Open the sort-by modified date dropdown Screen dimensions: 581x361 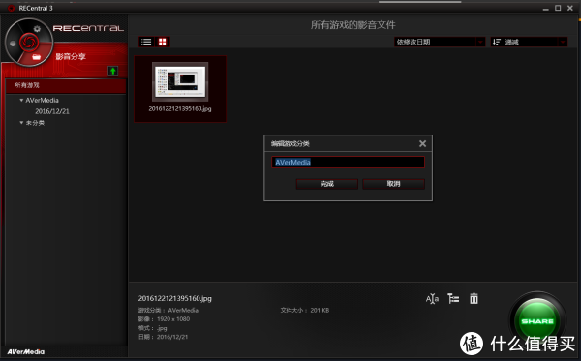coord(440,42)
